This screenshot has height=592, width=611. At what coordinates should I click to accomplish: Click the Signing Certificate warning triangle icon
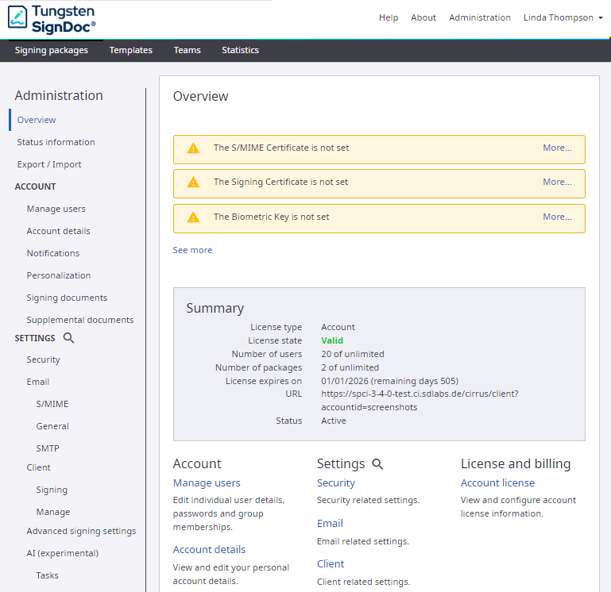193,183
